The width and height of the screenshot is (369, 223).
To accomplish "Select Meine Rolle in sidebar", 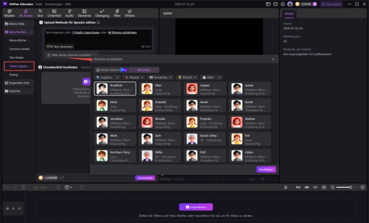I will pyautogui.click(x=19, y=24).
